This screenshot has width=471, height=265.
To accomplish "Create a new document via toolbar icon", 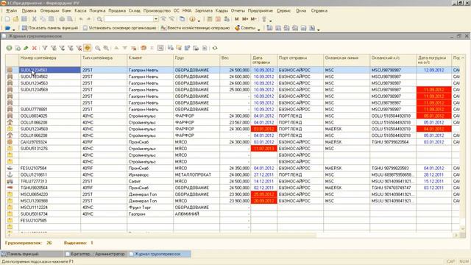I will click(7, 19).
